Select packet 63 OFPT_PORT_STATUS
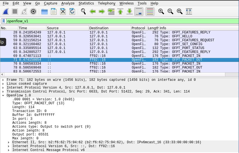Image resolution: width=239 pixels, height=153 pixels. 119,48
